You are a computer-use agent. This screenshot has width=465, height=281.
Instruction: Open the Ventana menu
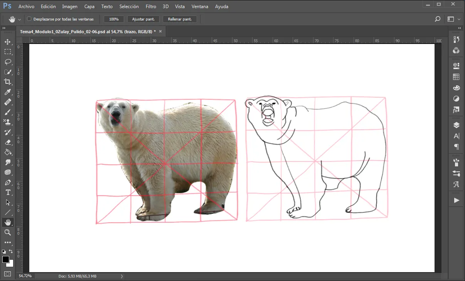[200, 7]
